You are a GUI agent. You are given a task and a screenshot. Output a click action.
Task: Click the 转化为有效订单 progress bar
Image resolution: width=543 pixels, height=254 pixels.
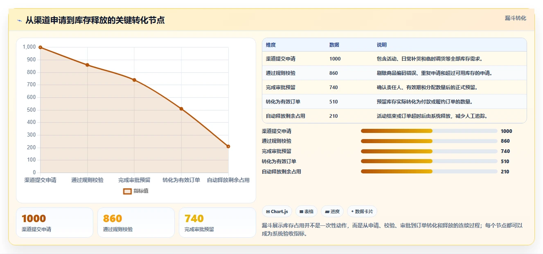429,162
